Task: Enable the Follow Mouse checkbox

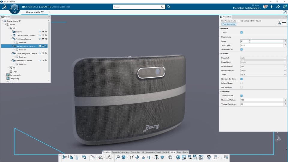Action: 241,83
